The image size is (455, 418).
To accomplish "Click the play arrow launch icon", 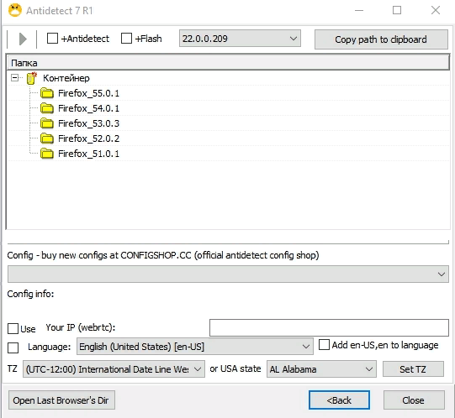I will coord(23,39).
